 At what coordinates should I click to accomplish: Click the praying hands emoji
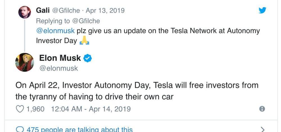click(x=84, y=41)
